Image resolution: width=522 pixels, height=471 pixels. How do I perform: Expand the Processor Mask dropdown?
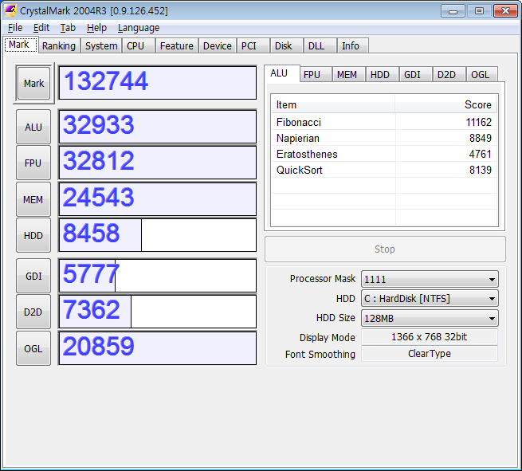[x=430, y=279]
